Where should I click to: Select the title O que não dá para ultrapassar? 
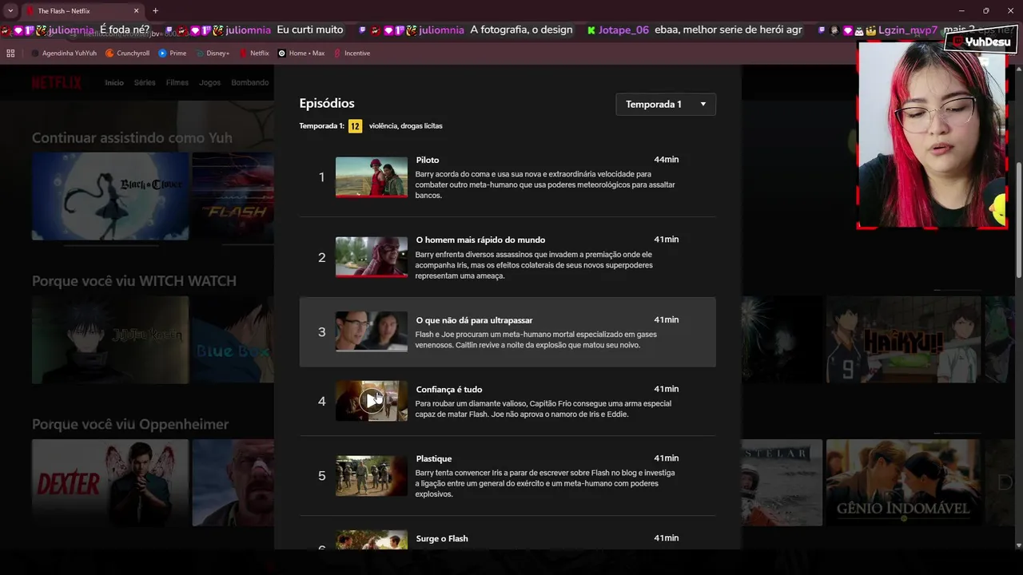coord(474,320)
